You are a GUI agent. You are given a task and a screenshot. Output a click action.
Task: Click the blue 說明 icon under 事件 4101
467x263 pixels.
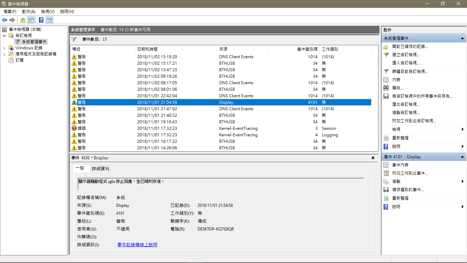[x=386, y=207]
